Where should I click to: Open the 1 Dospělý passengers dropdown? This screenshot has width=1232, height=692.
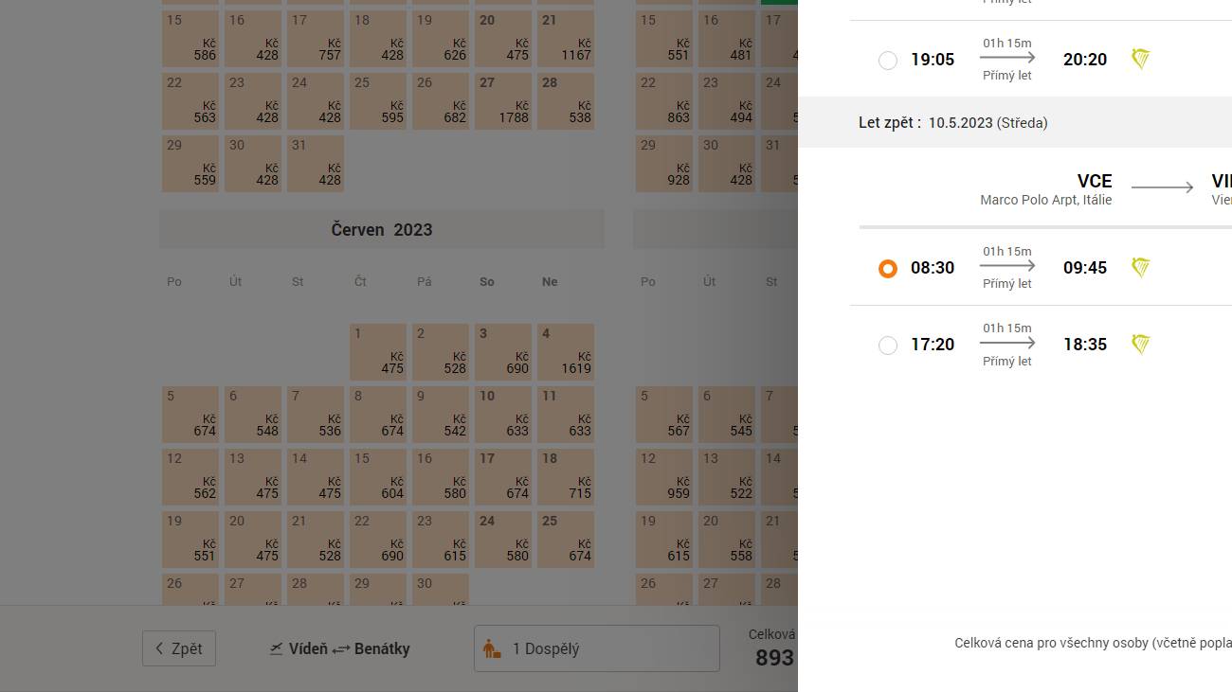click(x=597, y=648)
